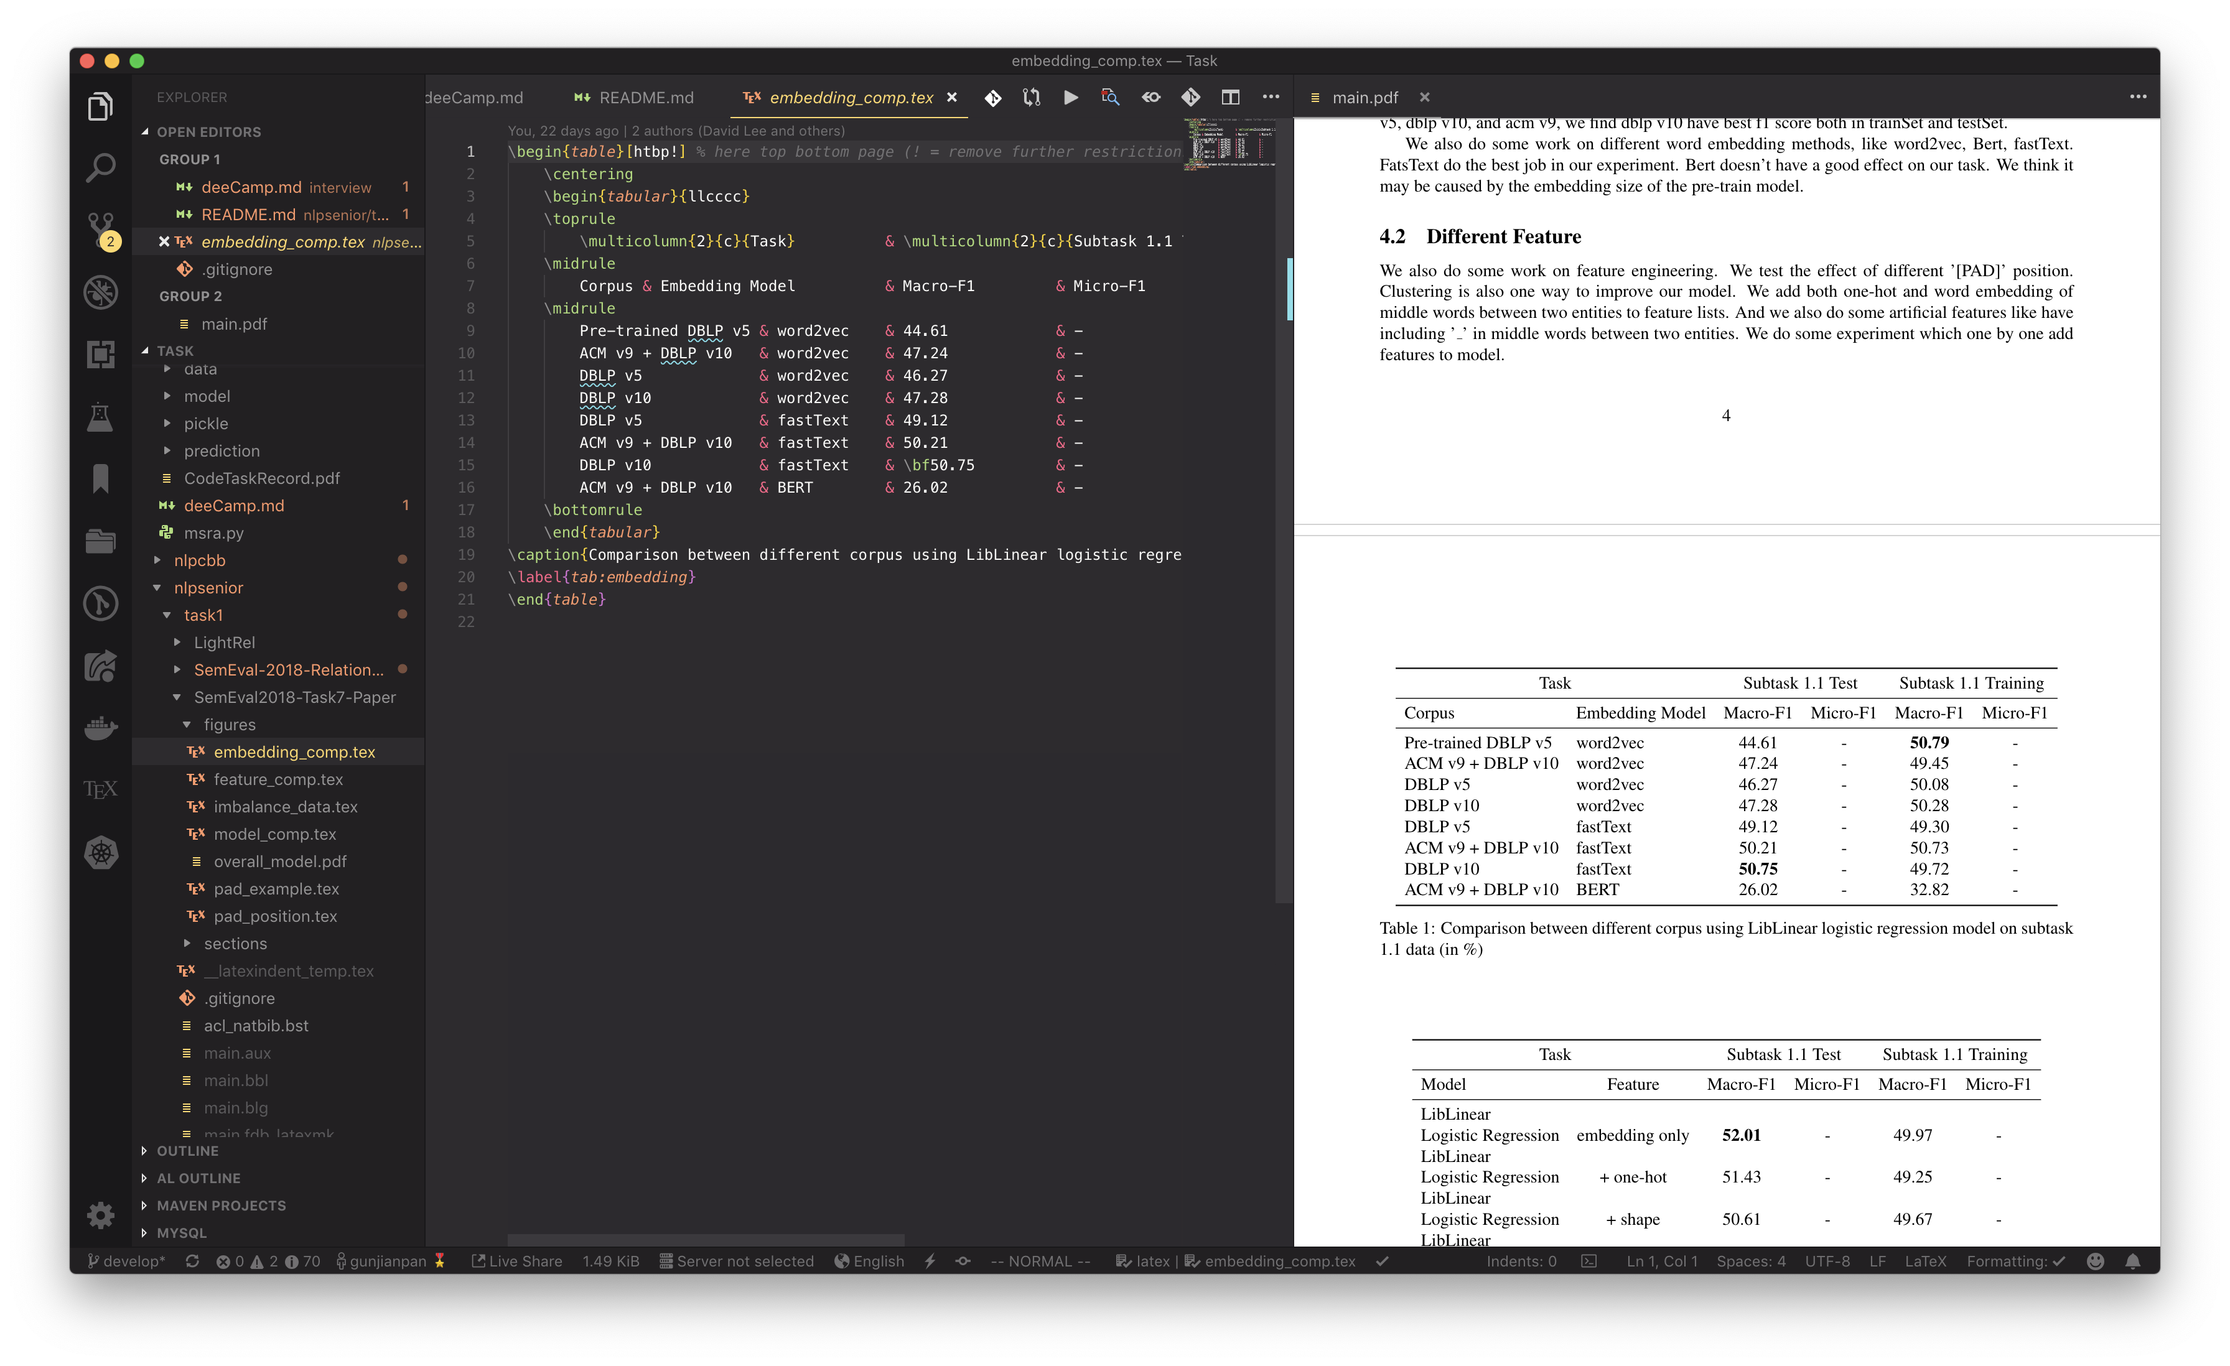Switch to the README.md tab
The width and height of the screenshot is (2230, 1366).
point(635,98)
